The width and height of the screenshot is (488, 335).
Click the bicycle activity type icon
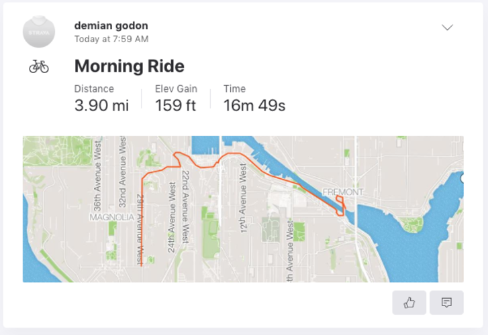(39, 66)
